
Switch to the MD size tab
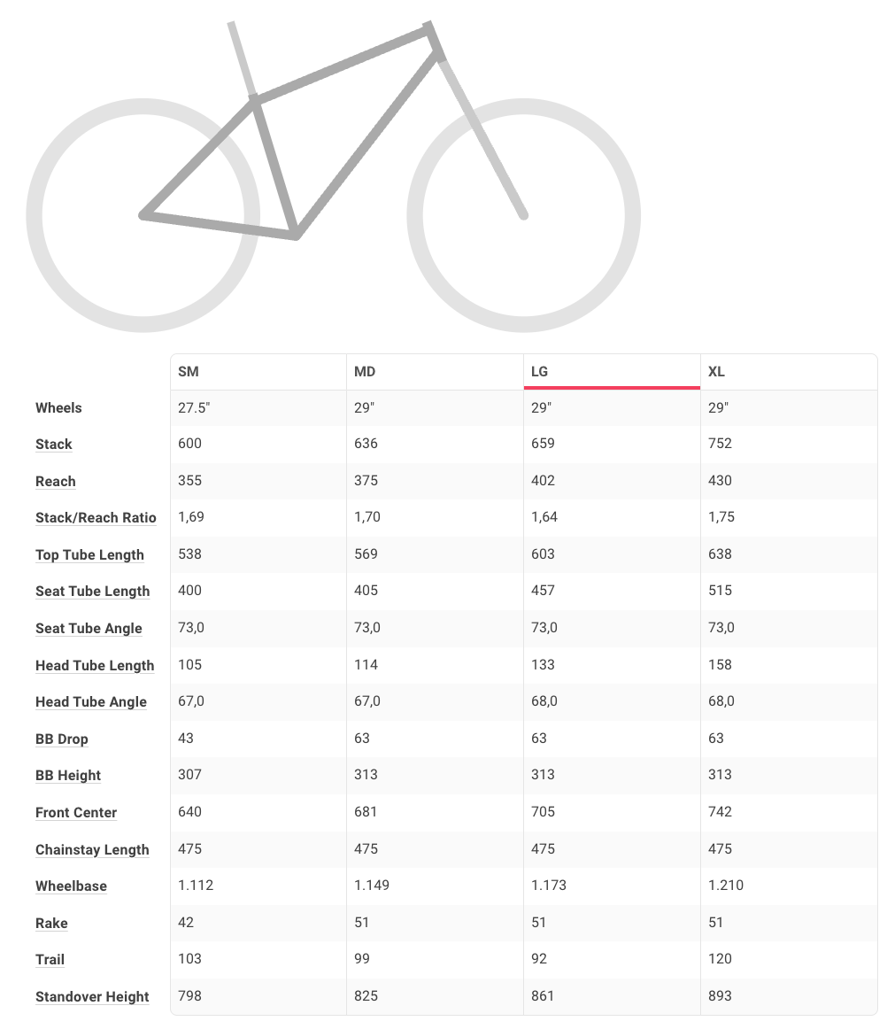(365, 372)
